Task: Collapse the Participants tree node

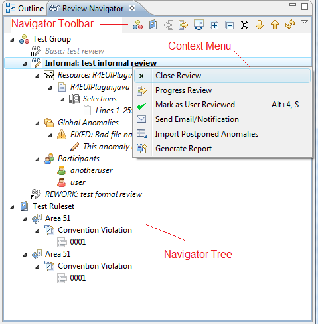Action: (37, 159)
